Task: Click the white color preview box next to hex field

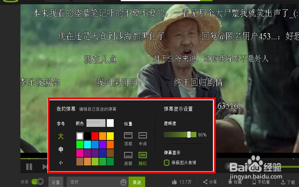Action: [x=110, y=123]
